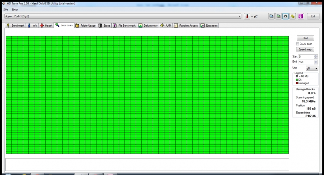Click the Position 159 gB value
This screenshot has width=324, height=175.
click(x=311, y=109)
